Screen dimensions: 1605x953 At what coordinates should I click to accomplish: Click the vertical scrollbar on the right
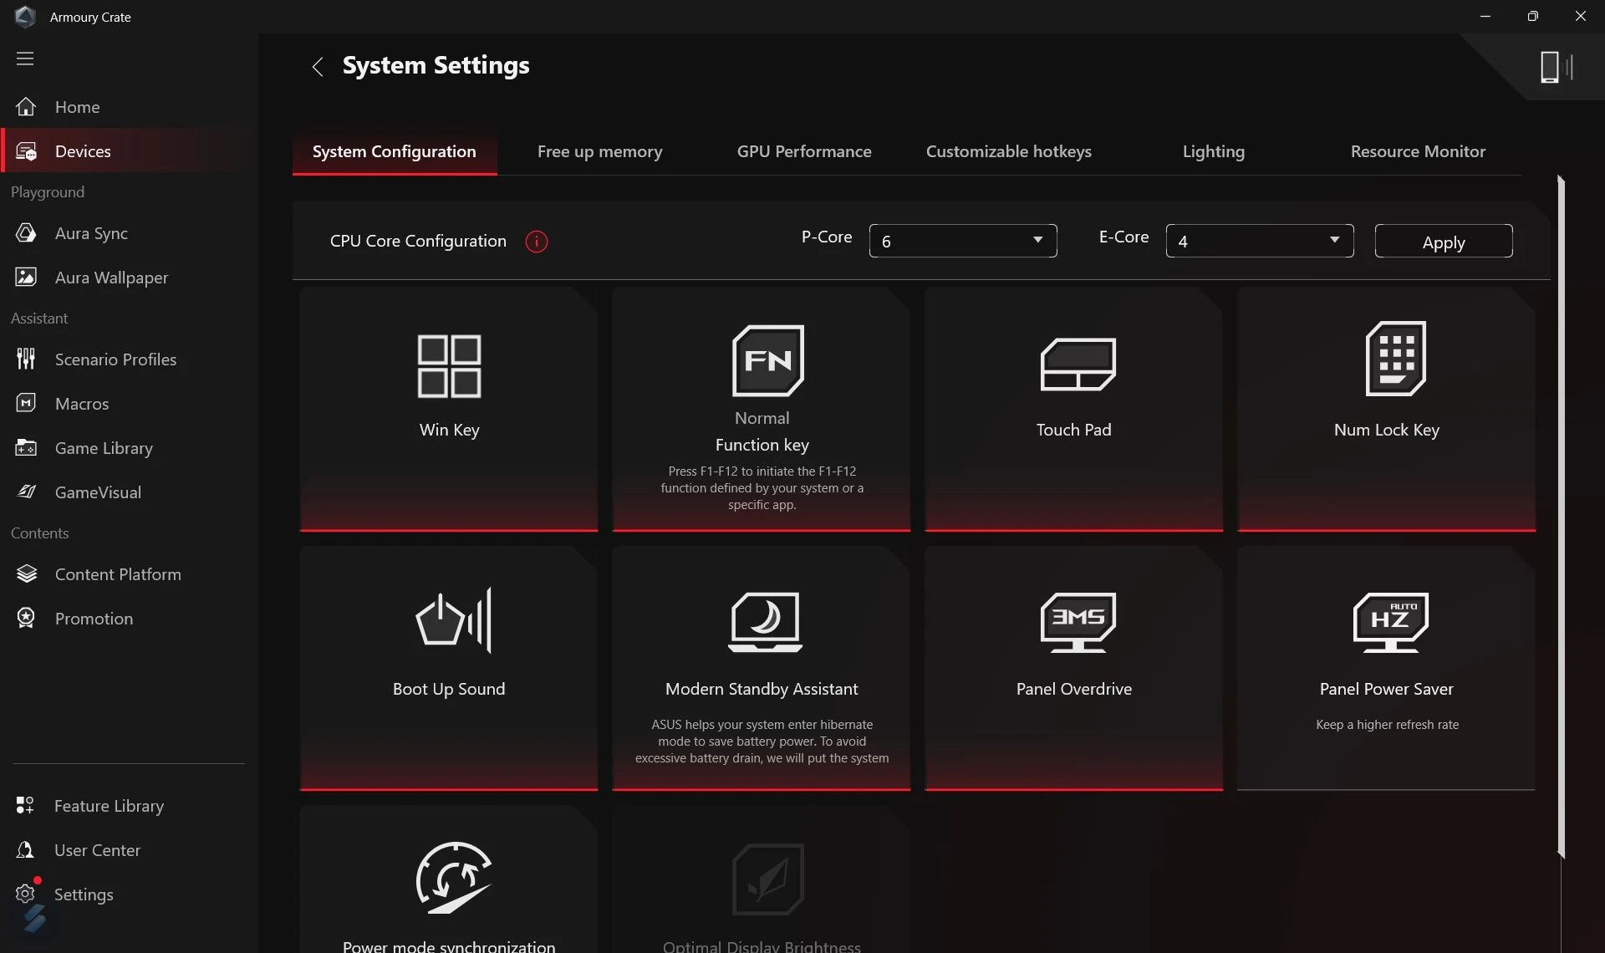(x=1561, y=517)
